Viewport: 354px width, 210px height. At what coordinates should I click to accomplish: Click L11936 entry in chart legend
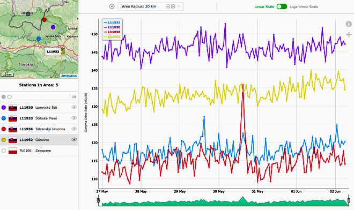[112, 32]
